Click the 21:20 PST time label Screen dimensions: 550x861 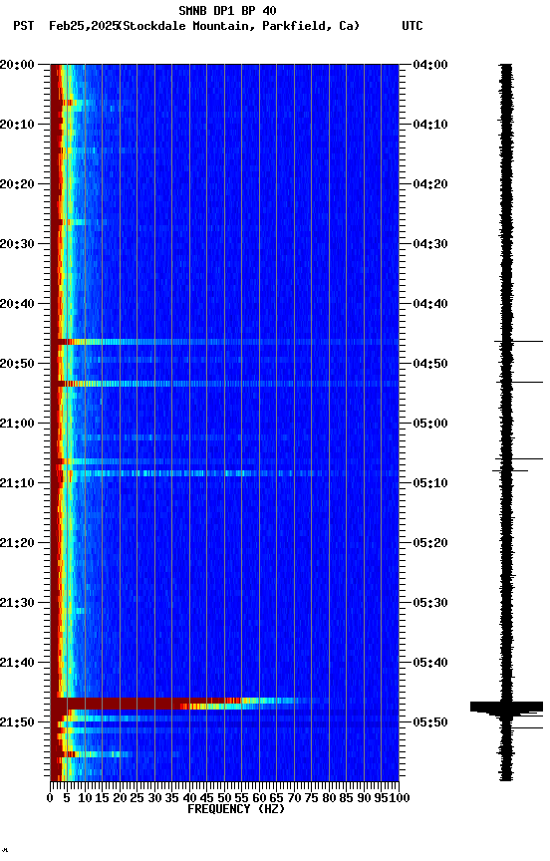[17, 544]
